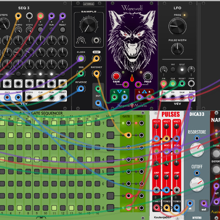The width and height of the screenshot is (220, 220).
Task: Click the Sample module RATCHET jack
Action: coord(96,73)
